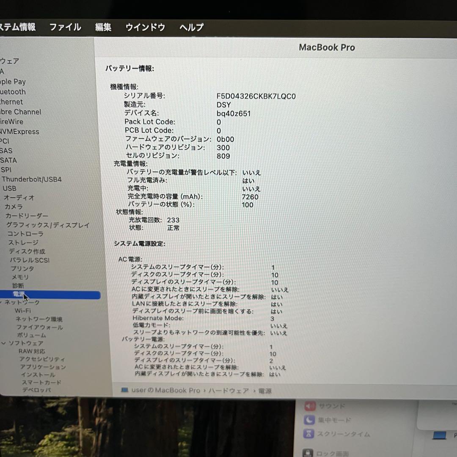Select NVMExpress in the sidebar
The height and width of the screenshot is (457, 457).
pyautogui.click(x=19, y=132)
